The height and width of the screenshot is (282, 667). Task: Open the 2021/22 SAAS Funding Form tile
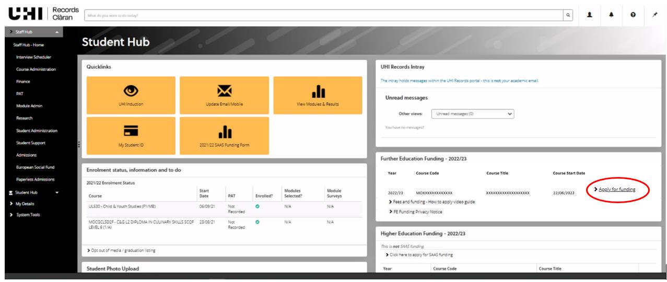[x=224, y=135]
